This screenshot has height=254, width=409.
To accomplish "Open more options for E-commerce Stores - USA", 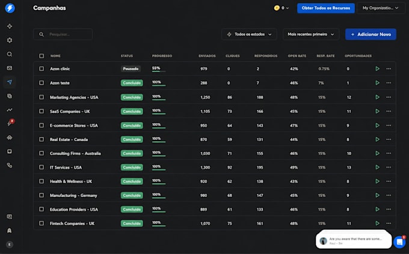I will (x=389, y=125).
